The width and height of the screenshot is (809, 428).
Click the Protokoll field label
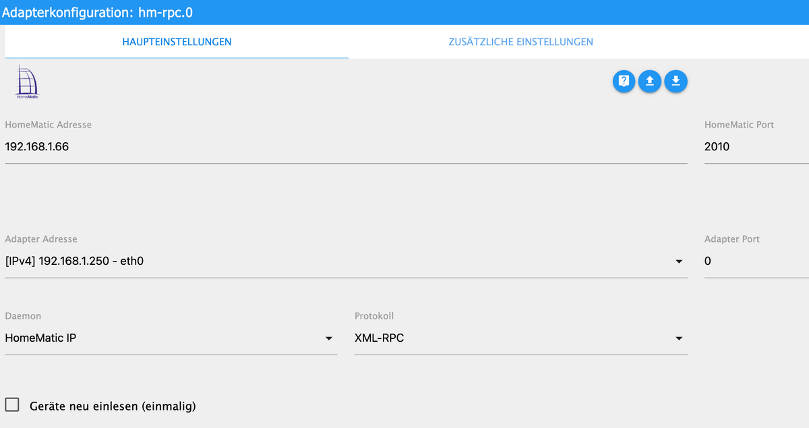pyautogui.click(x=374, y=316)
